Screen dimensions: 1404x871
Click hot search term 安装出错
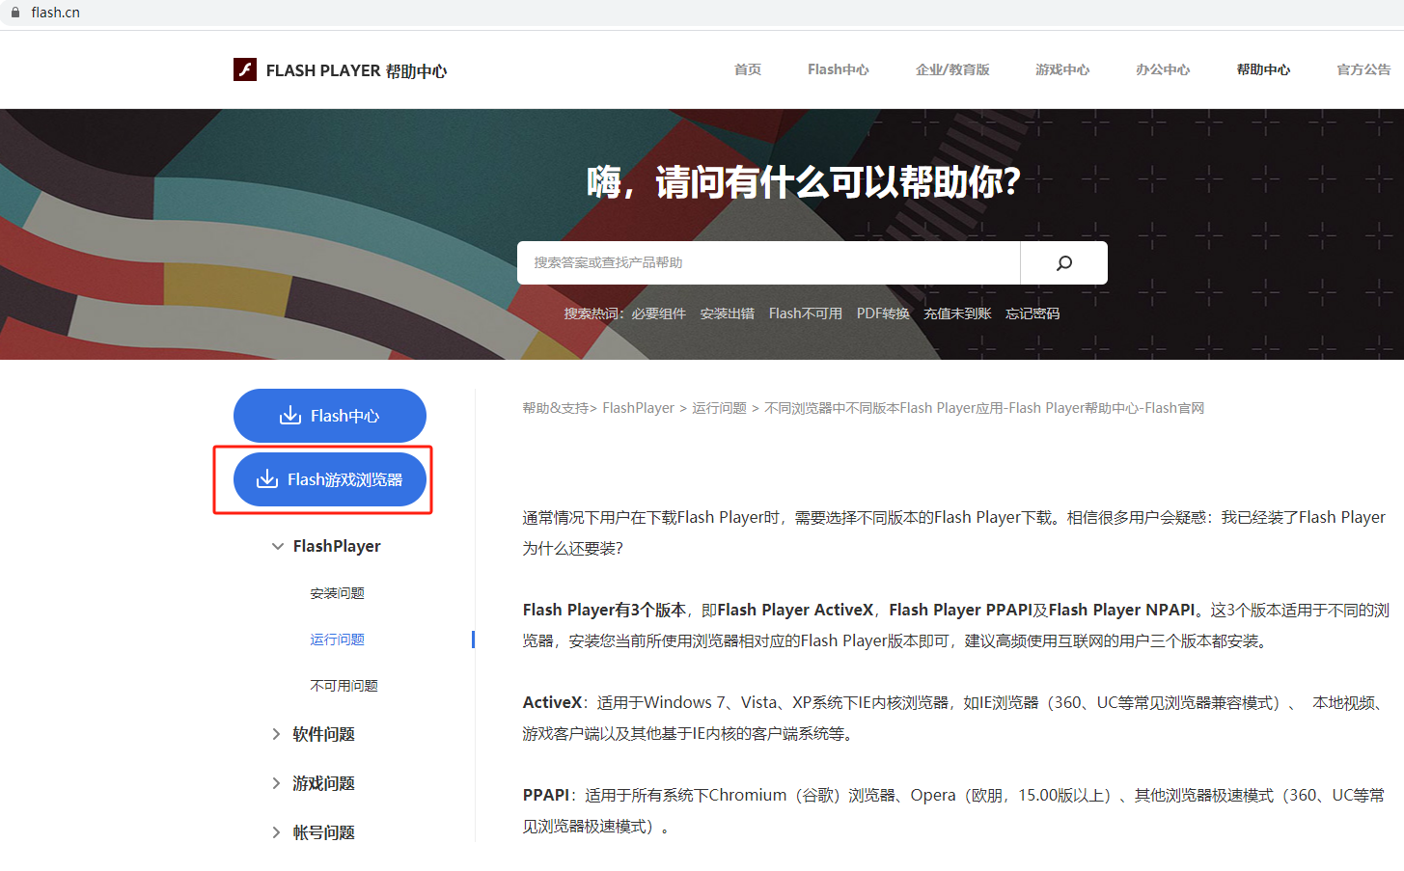pos(728,313)
